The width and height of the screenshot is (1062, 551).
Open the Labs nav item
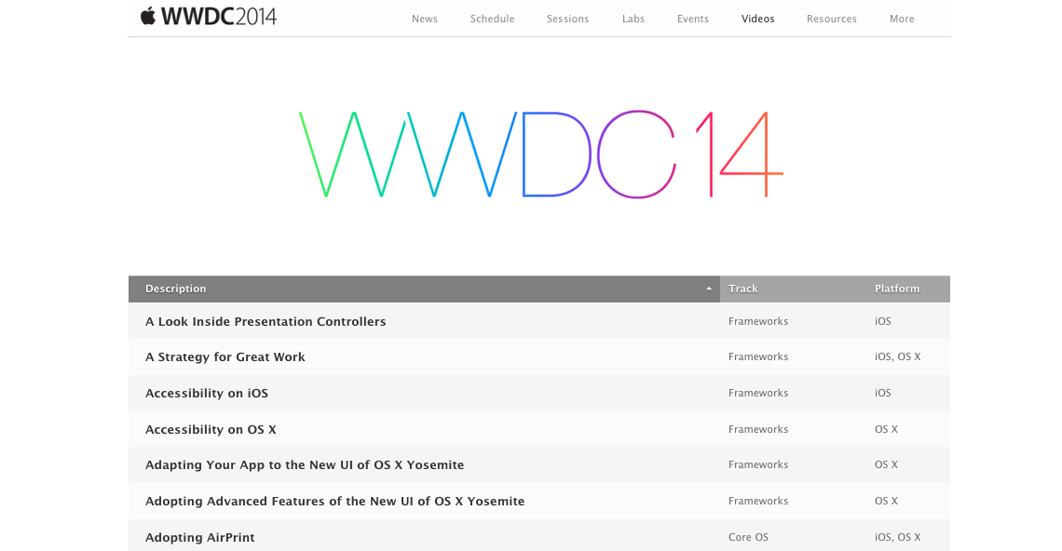click(633, 19)
